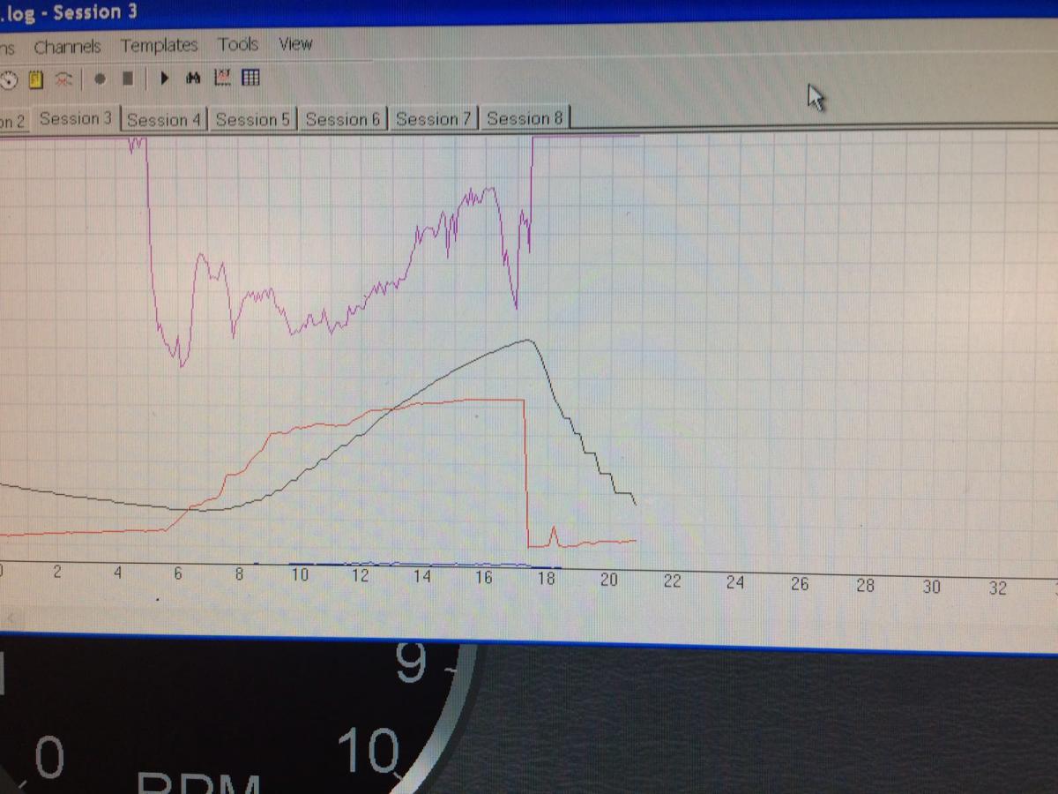1058x794 pixels.
Task: Switch to the Session 7 tab
Action: [x=433, y=118]
